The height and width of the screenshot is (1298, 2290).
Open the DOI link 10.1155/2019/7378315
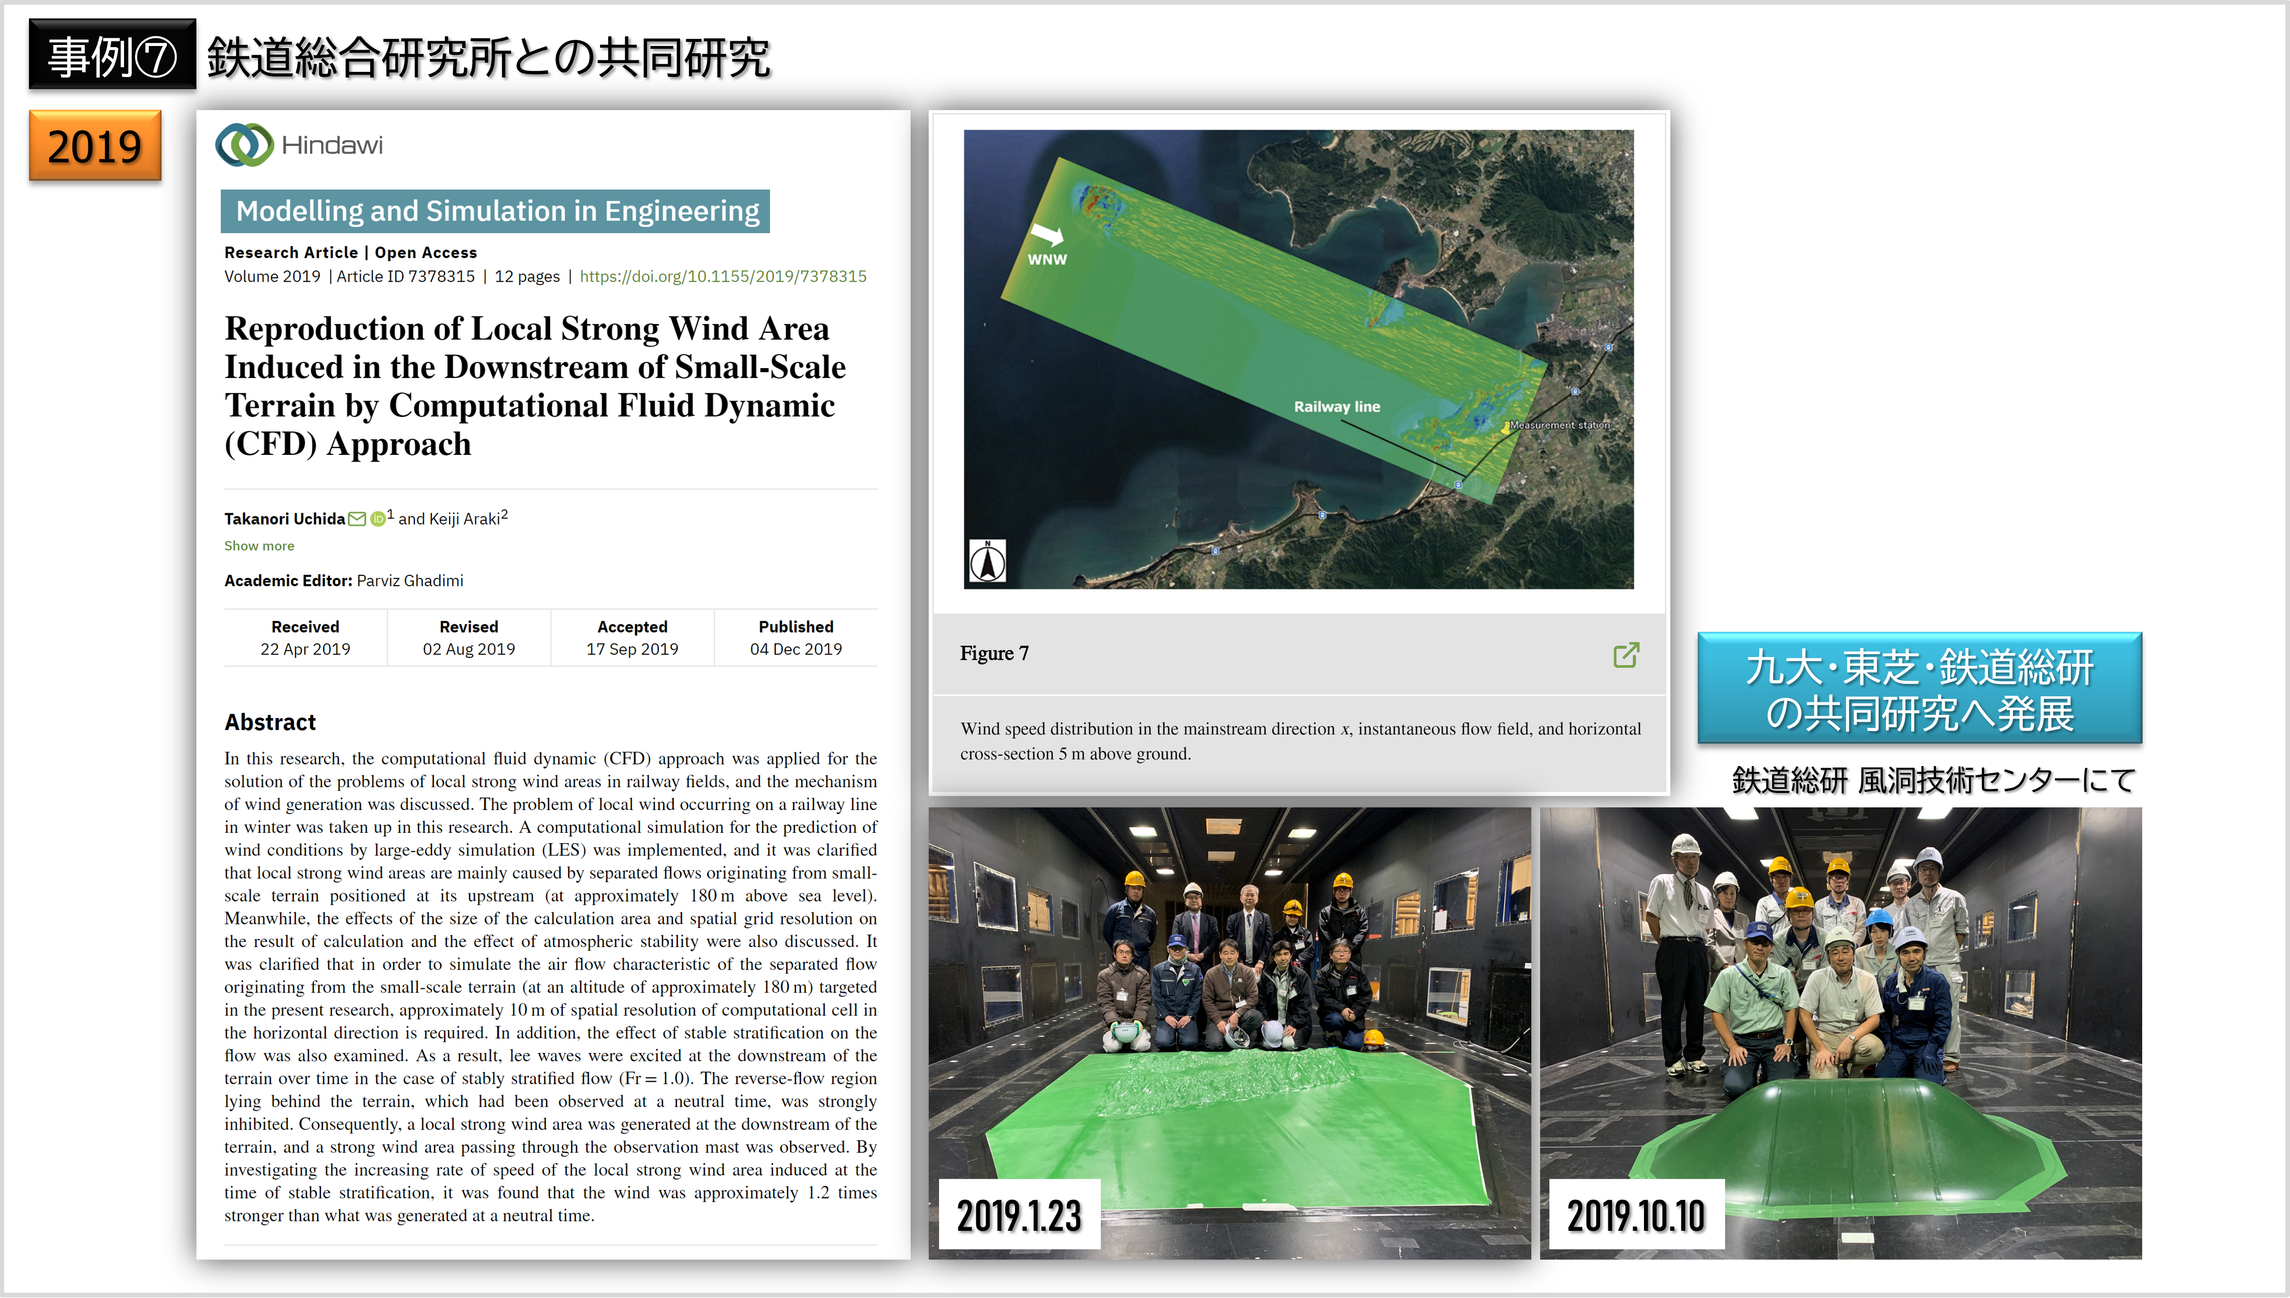click(723, 277)
